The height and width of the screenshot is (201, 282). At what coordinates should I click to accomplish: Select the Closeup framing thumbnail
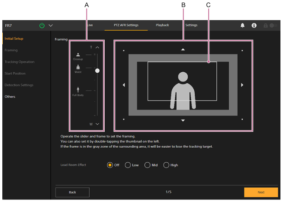(78, 56)
